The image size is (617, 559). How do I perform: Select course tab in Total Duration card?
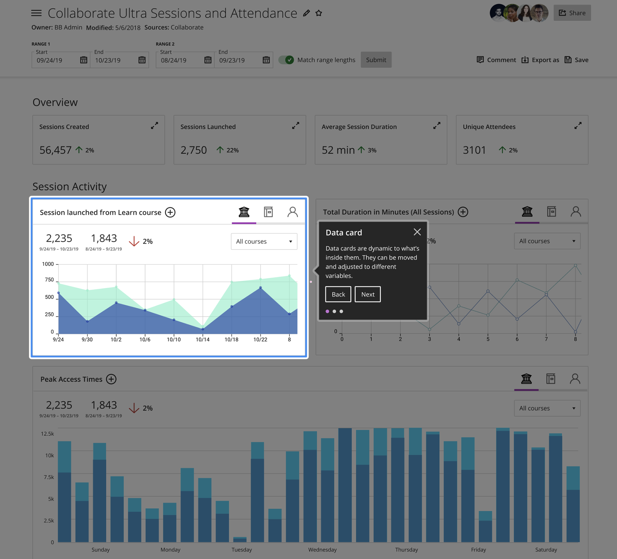pos(551,212)
